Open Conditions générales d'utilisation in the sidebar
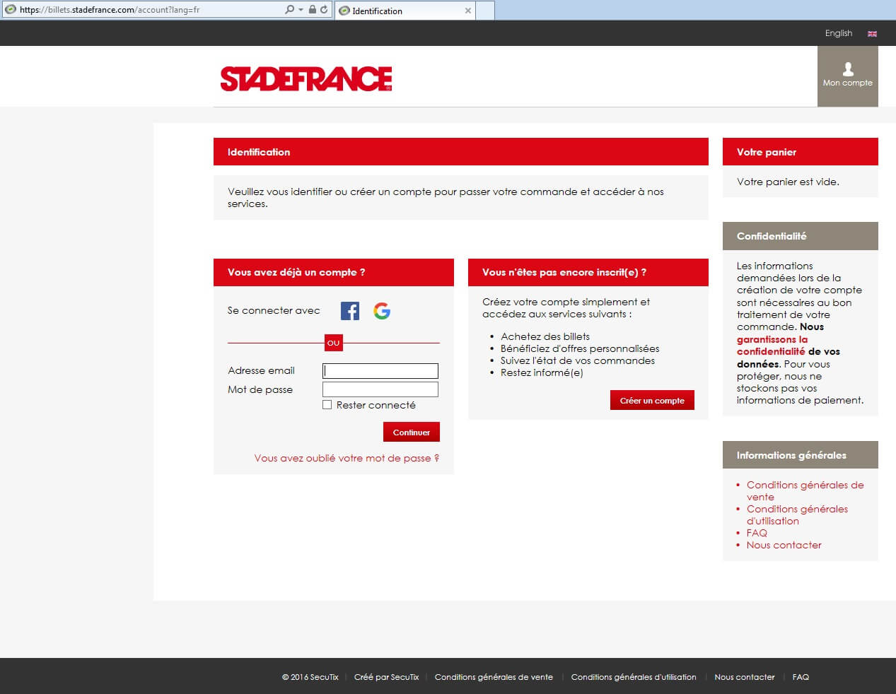The height and width of the screenshot is (694, 896). (x=797, y=514)
